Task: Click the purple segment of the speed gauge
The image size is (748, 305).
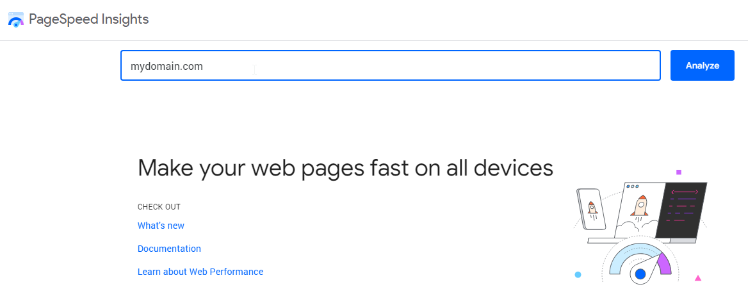Action: [663, 265]
